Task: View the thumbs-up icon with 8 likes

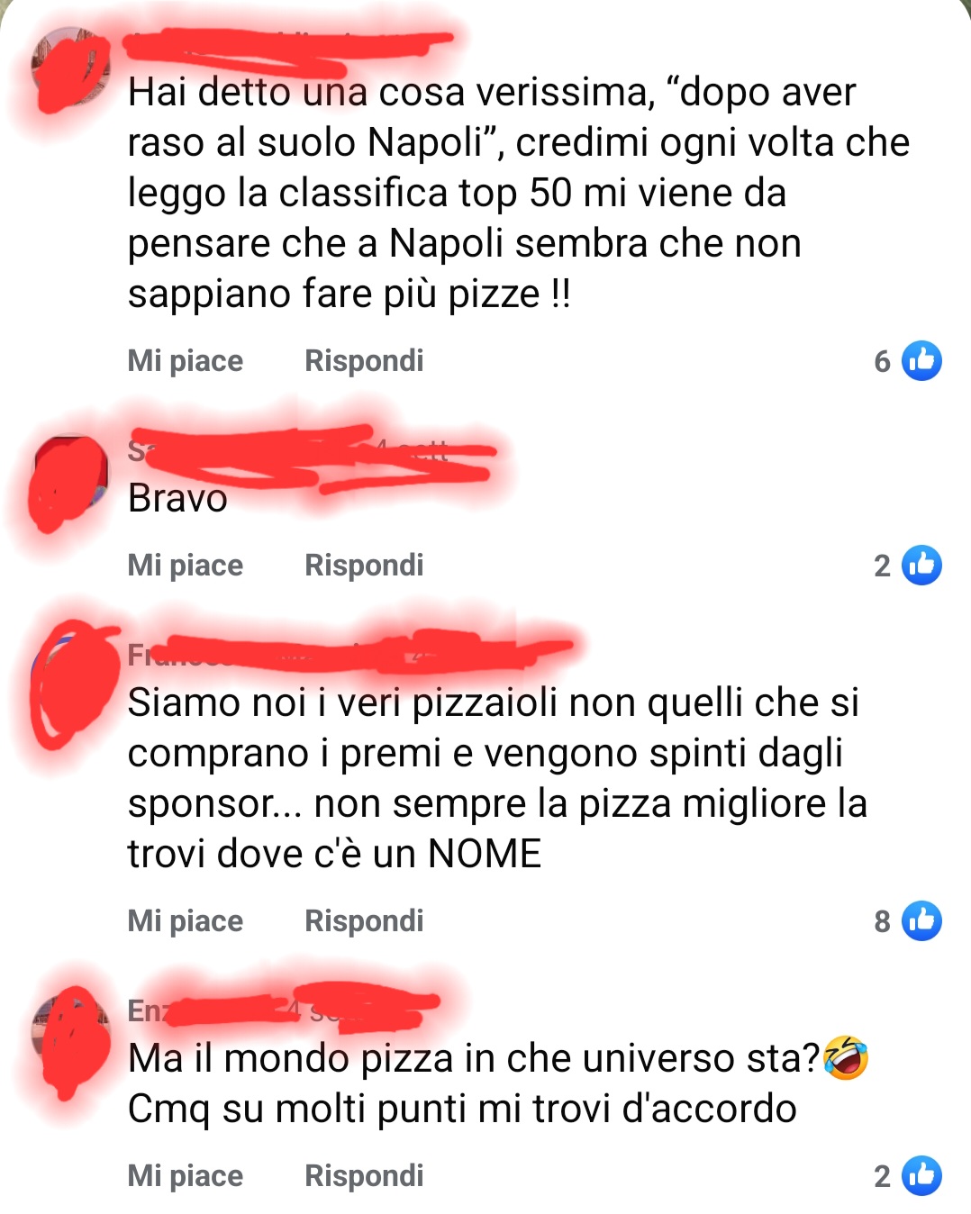Action: pos(922,921)
